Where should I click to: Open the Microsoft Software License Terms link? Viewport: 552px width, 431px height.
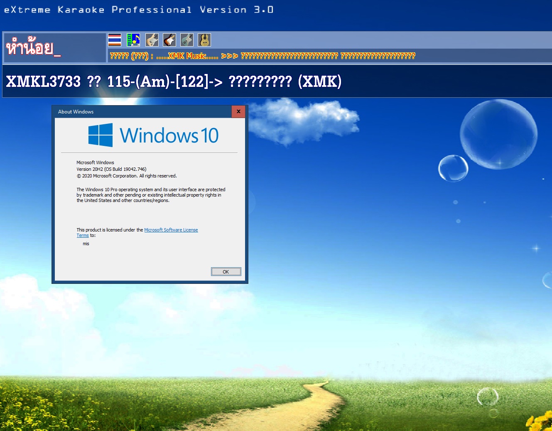(171, 230)
